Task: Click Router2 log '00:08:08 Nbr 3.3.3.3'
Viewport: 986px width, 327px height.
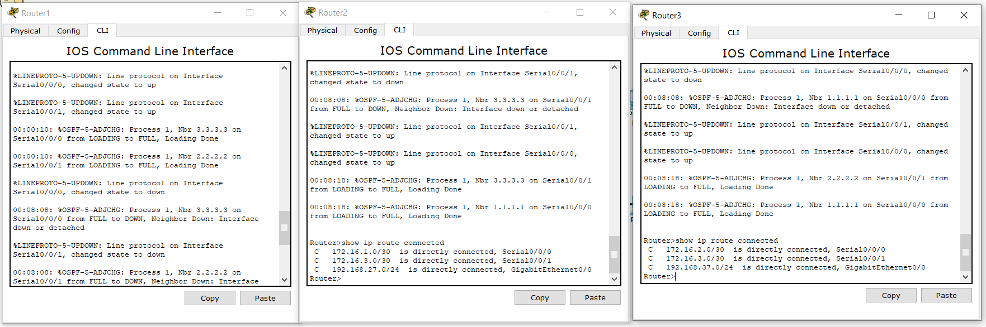Action: (451, 104)
